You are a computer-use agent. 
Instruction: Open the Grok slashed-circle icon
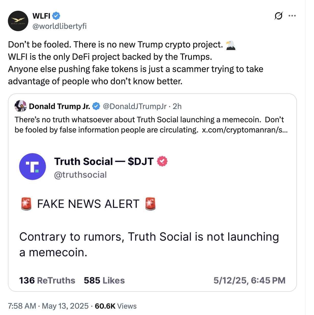tap(279, 16)
